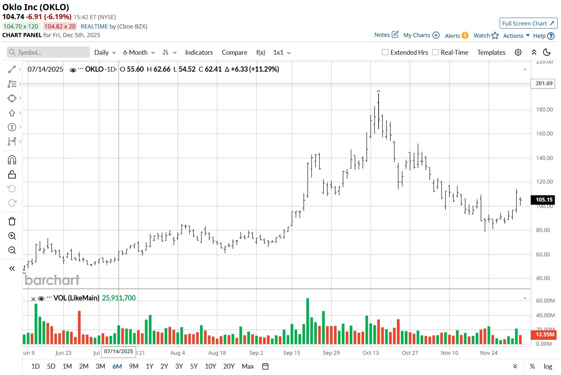Remove the VOL indicator

[x=33, y=299]
